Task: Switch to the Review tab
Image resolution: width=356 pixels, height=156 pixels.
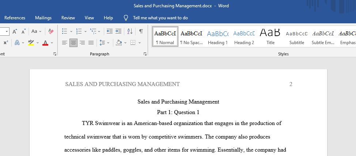Action: pos(68,17)
